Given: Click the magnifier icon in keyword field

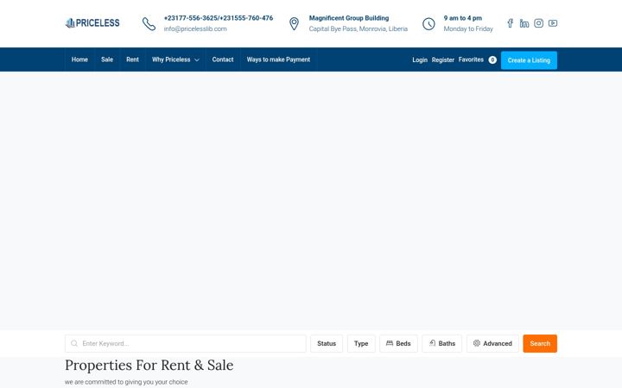Looking at the screenshot, I should [x=74, y=343].
